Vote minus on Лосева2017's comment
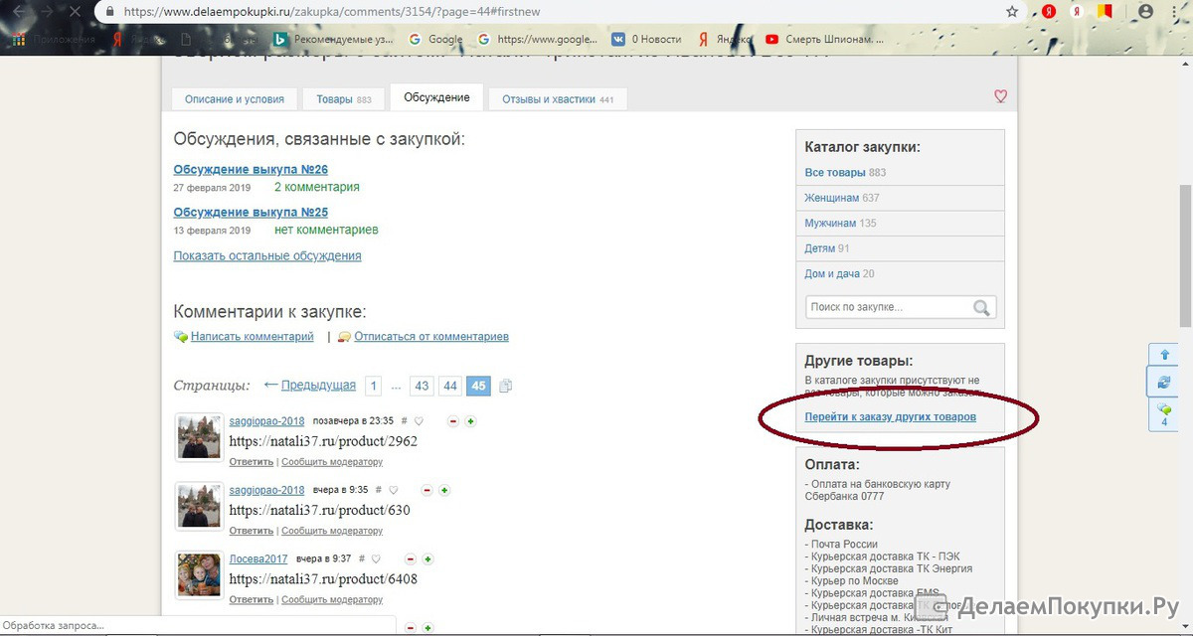Image resolution: width=1193 pixels, height=636 pixels. pyautogui.click(x=411, y=558)
